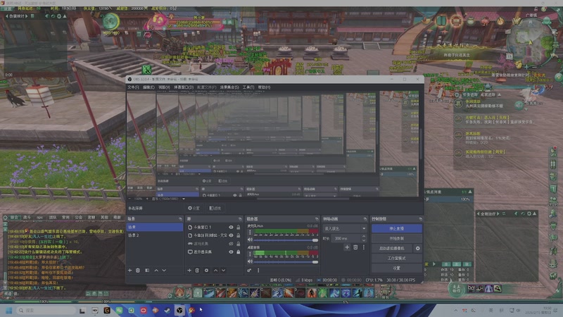Open 设置 settings button in Controls
Screen dimensions: 563x317
(x=397, y=268)
